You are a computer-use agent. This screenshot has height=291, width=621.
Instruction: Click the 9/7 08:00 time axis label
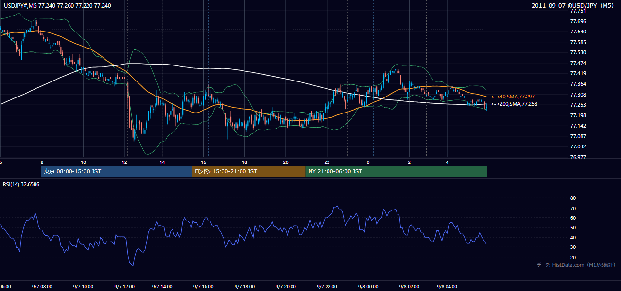(42, 287)
